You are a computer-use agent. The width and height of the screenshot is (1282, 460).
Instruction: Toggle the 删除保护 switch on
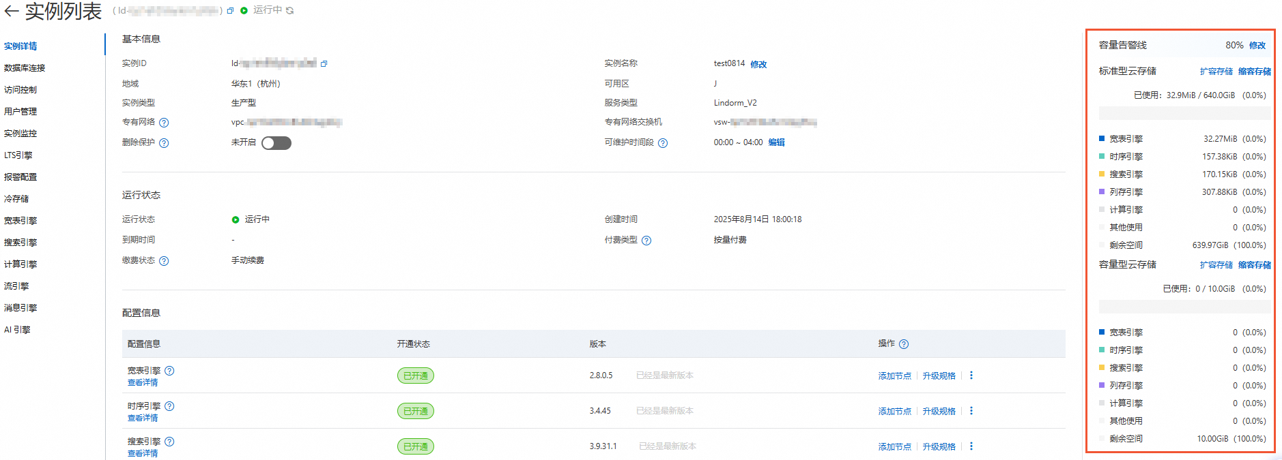point(276,143)
